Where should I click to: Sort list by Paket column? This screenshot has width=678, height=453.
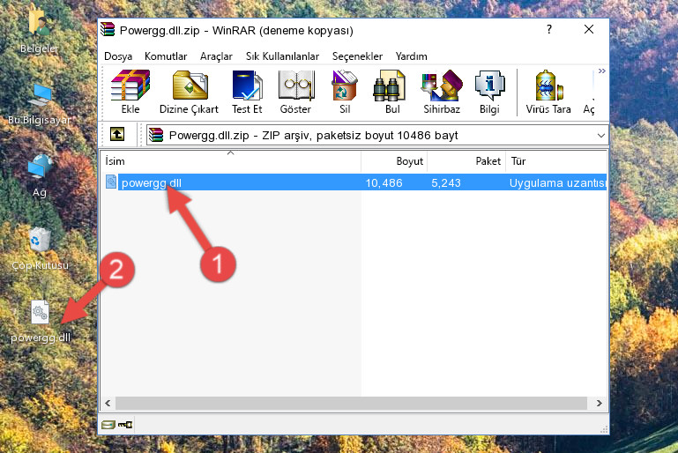point(466,160)
